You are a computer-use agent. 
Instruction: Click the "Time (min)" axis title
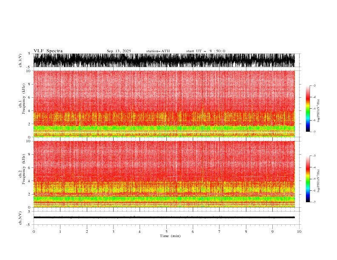click(x=170, y=236)
